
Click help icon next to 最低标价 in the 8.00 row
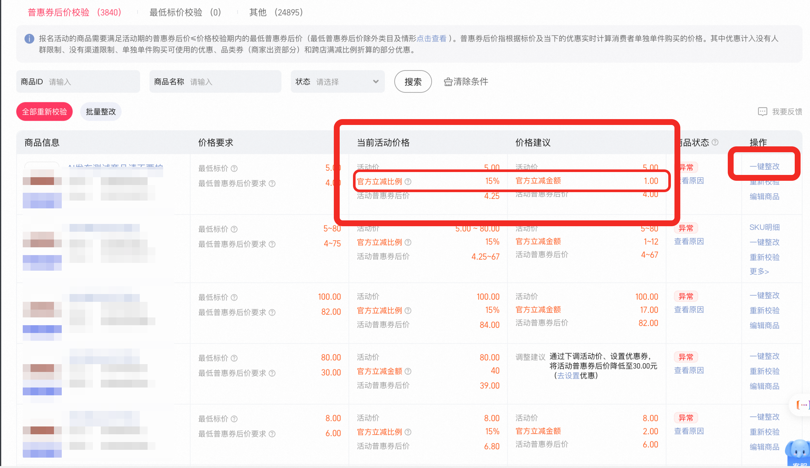coord(234,419)
